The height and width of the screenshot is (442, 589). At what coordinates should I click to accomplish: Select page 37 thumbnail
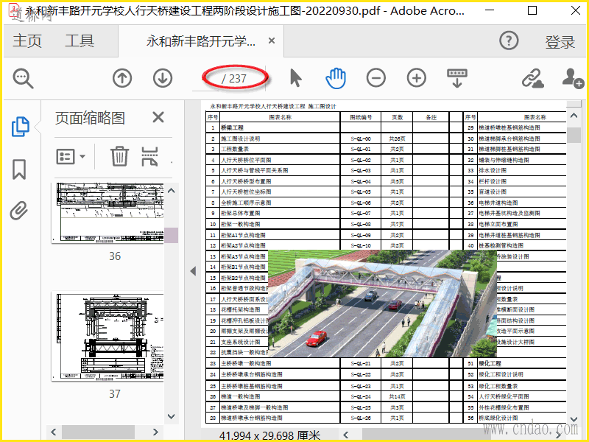[x=107, y=337]
